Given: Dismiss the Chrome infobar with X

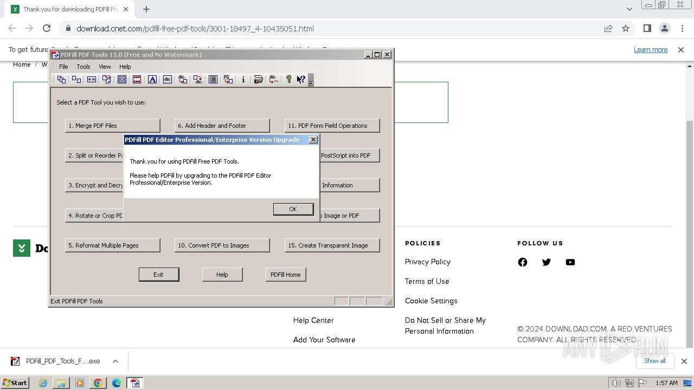Looking at the screenshot, I should pyautogui.click(x=681, y=50).
